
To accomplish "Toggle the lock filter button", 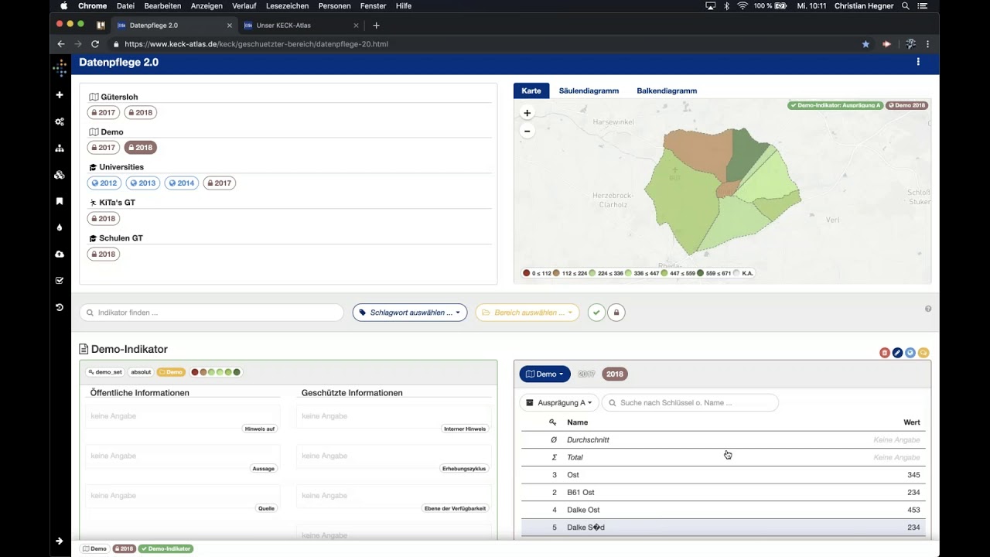I will click(x=616, y=313).
